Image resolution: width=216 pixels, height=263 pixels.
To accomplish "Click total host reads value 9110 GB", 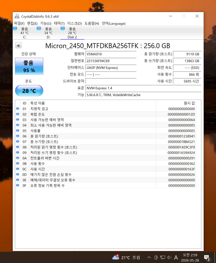I will click(187, 54).
